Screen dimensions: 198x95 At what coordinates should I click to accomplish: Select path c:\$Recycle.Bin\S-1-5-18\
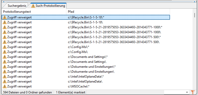[x=85, y=22]
